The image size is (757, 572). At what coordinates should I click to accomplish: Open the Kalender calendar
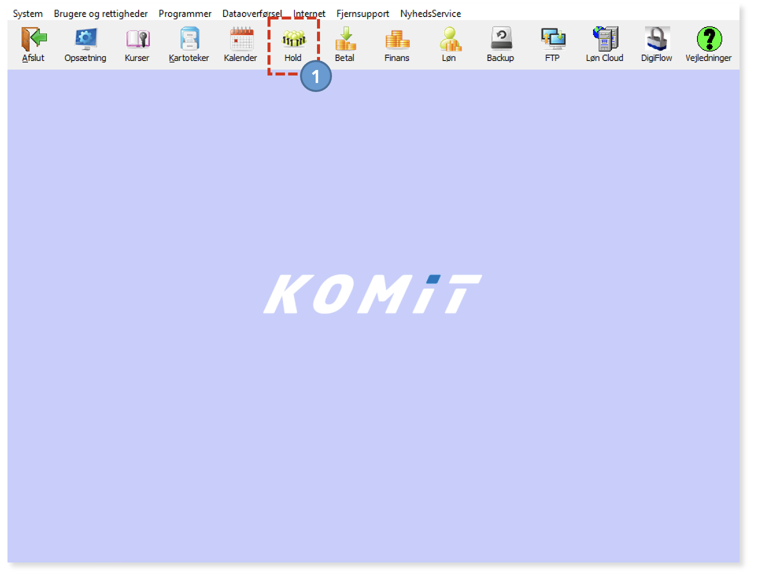click(240, 44)
